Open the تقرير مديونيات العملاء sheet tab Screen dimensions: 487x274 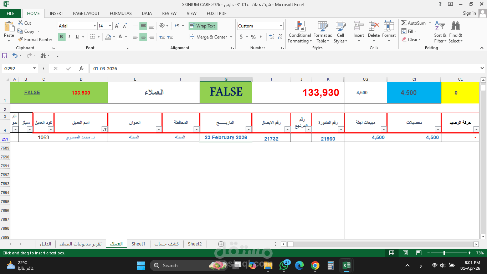click(x=81, y=244)
